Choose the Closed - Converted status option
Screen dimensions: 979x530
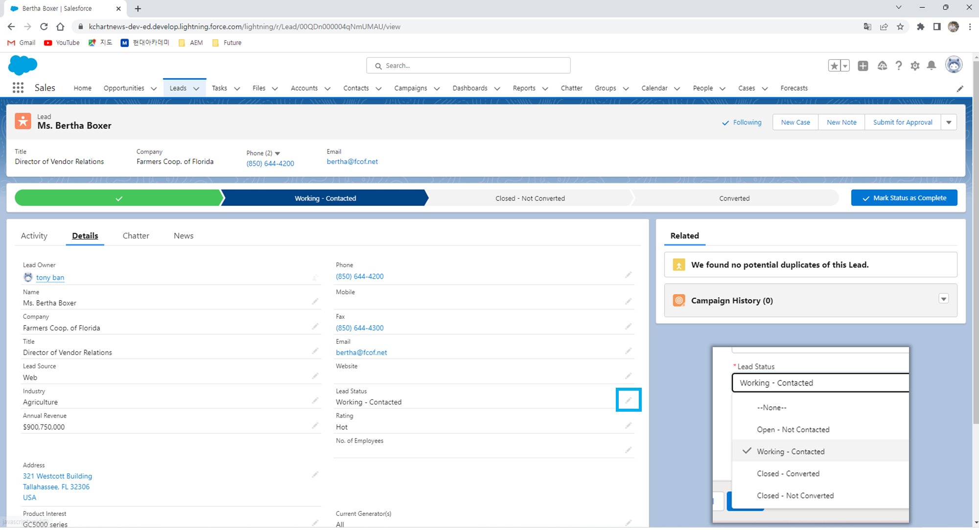click(x=788, y=473)
